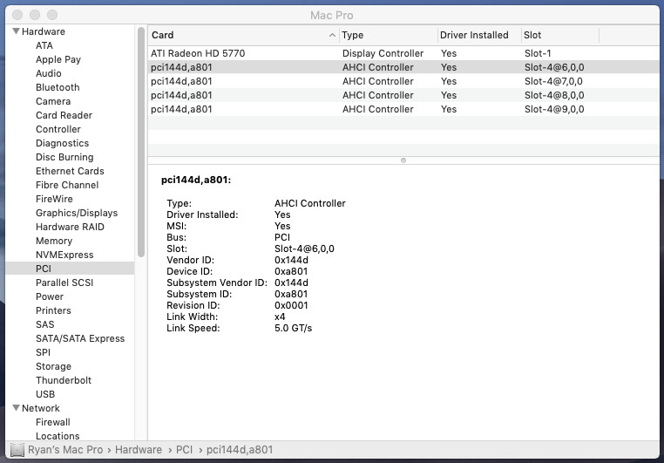
Task: Select the USB sidebar item
Action: click(45, 394)
